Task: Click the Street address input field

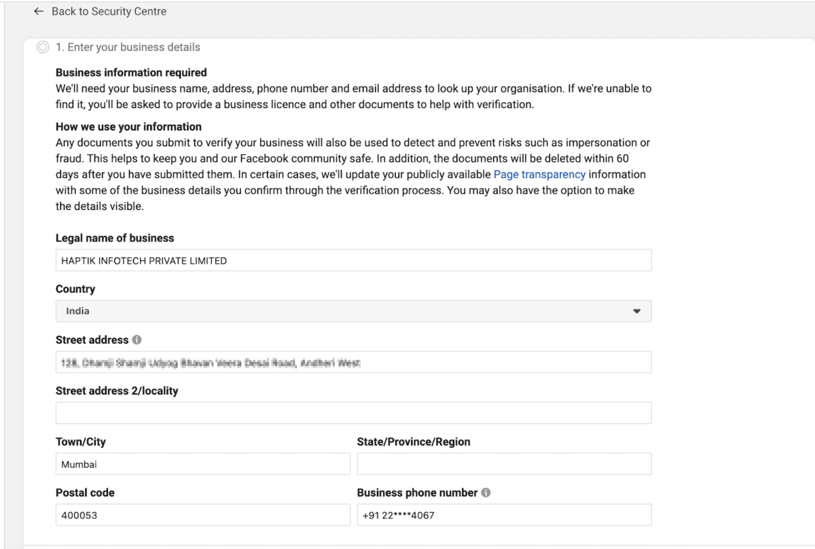Action: click(x=353, y=361)
